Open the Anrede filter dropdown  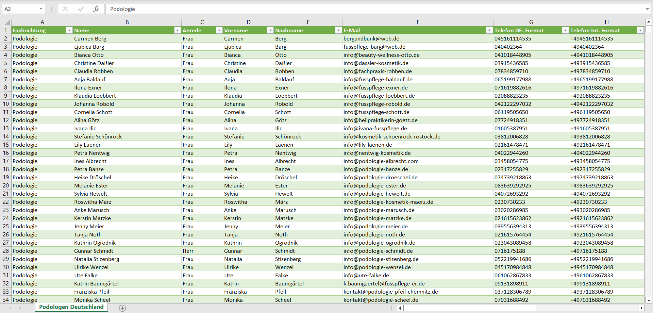click(x=219, y=30)
